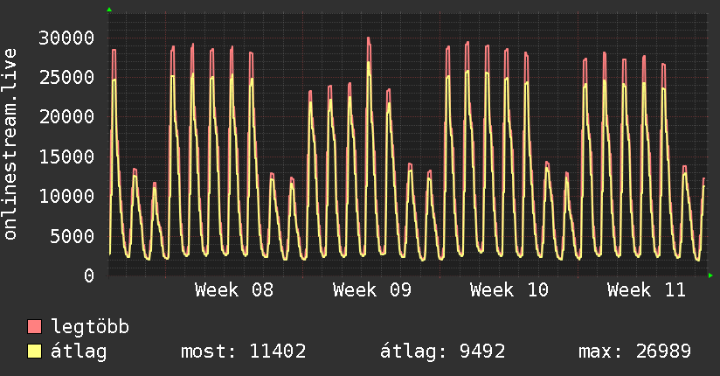
Task: Click the green arrow atop the y-axis
Action: (x=109, y=10)
